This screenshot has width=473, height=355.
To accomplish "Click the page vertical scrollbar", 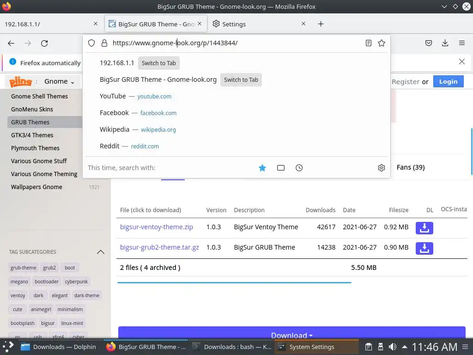I will 472,152.
